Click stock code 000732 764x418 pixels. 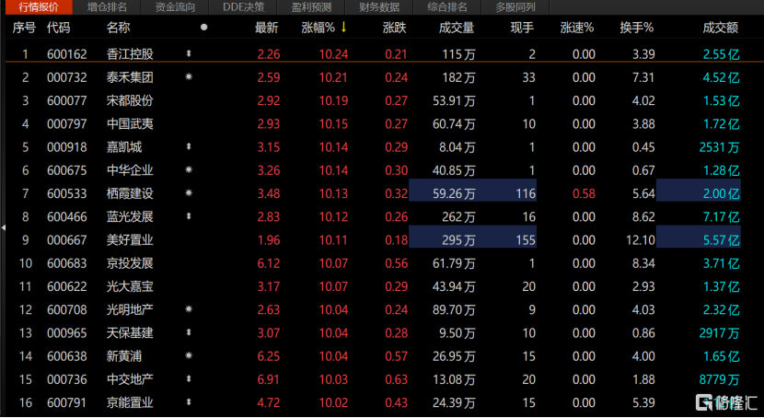(67, 77)
